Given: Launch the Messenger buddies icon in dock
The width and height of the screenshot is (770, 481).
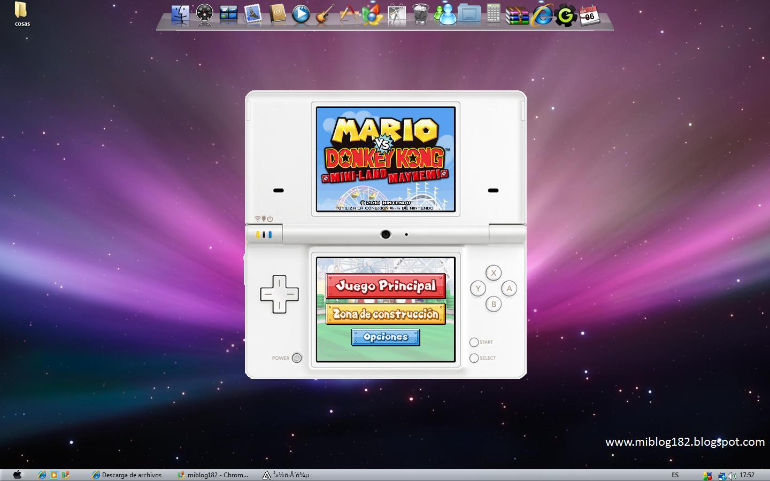Looking at the screenshot, I should point(445,14).
